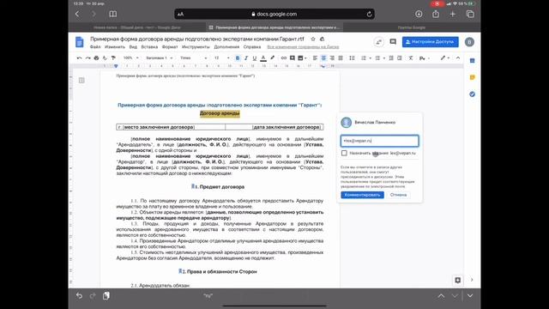Increase paragraph indent

[x=400, y=58]
